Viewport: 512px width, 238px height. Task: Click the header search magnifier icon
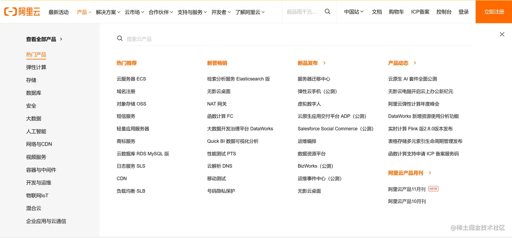tap(327, 11)
